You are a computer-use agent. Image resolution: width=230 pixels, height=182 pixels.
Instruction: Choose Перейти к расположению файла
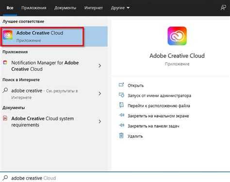[x=159, y=106]
